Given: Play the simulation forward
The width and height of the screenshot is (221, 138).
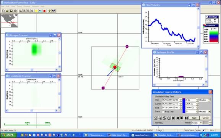Looking at the screenshot, I should [x=182, y=118].
